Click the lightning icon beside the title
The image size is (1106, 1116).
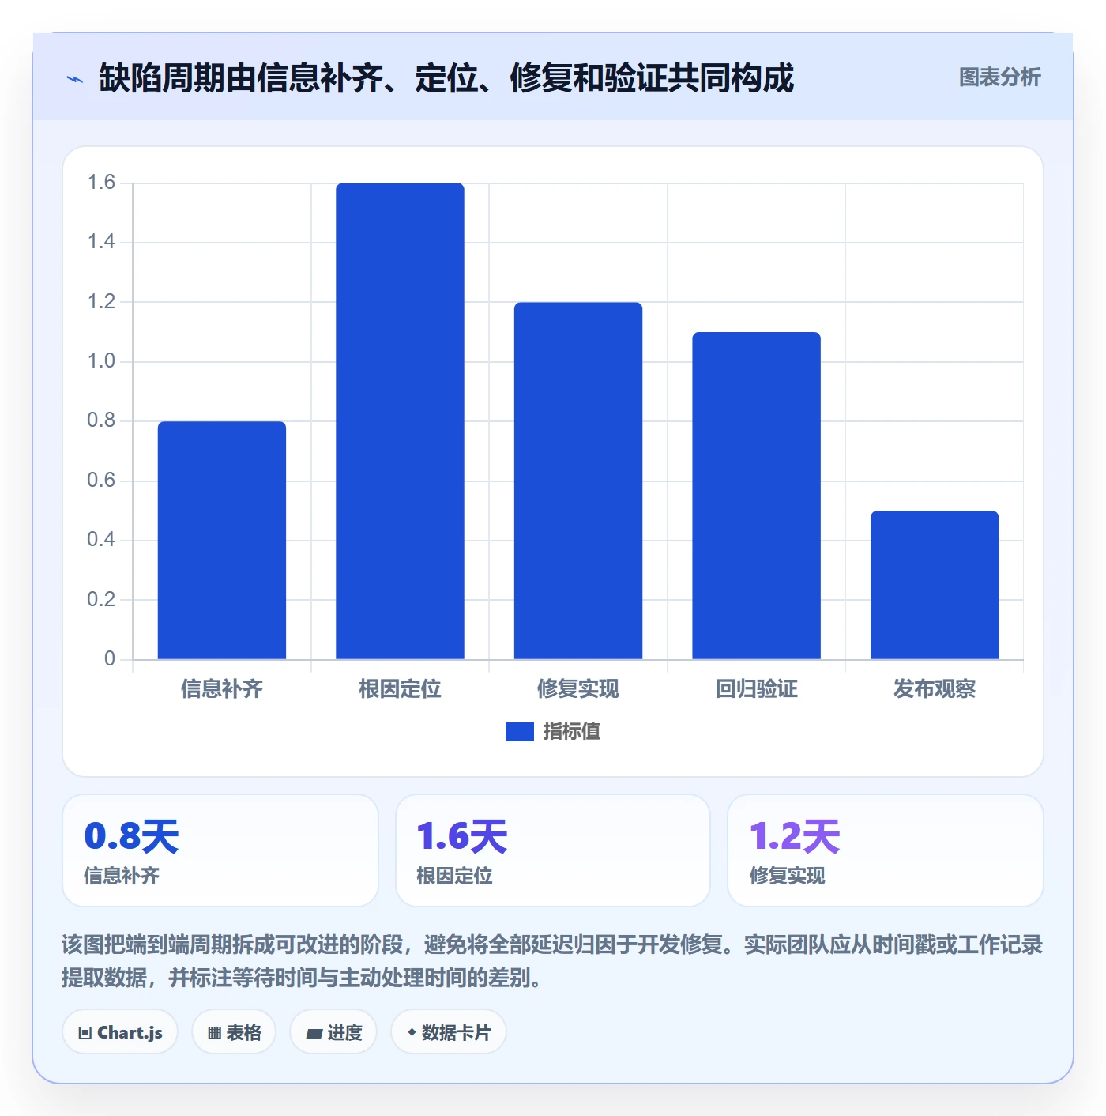pos(75,79)
